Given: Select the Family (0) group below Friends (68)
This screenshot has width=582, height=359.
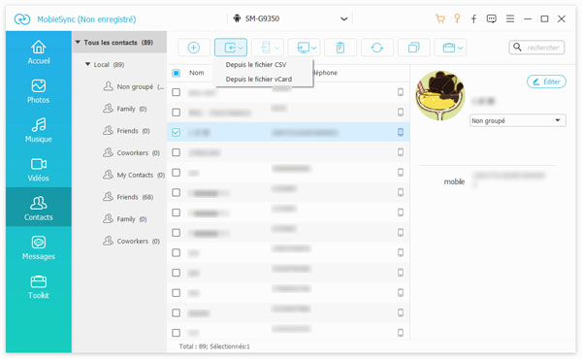Looking at the screenshot, I should click(x=125, y=219).
